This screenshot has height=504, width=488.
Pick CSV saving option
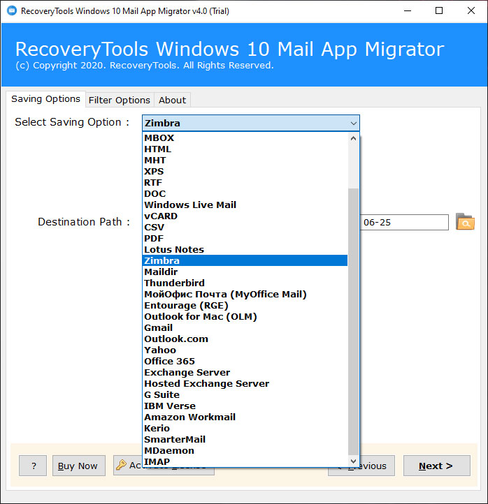[245, 228]
